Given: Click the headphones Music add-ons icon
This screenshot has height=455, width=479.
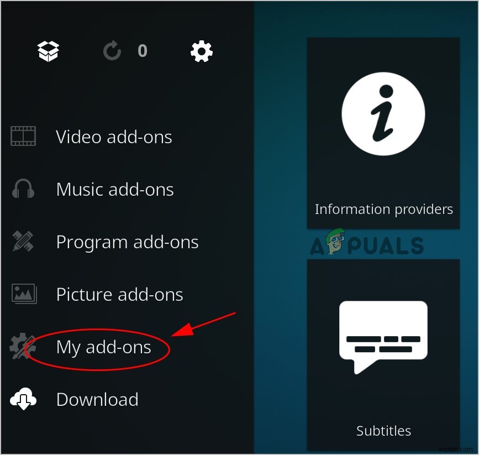Looking at the screenshot, I should [23, 189].
